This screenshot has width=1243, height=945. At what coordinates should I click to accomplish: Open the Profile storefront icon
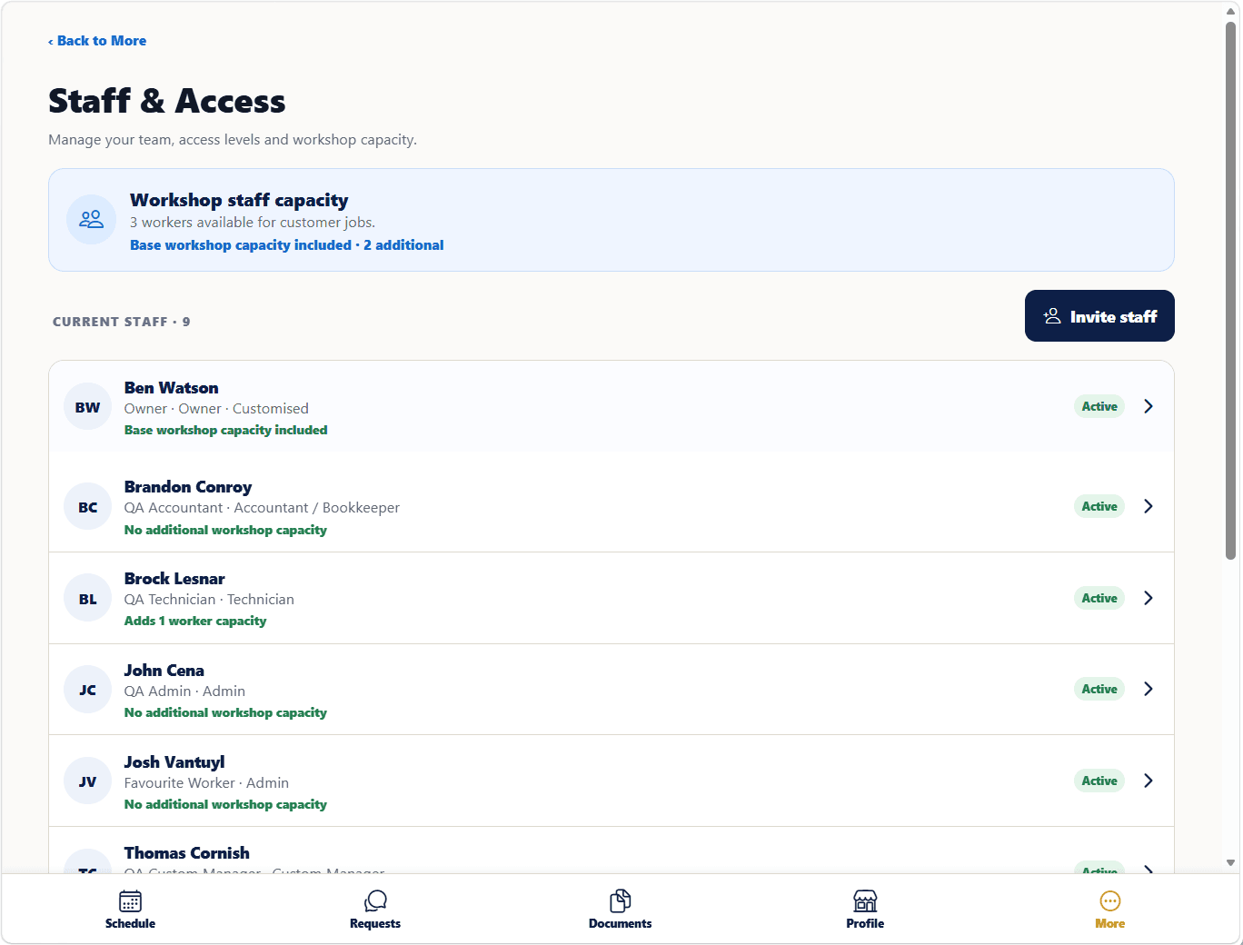[865, 900]
